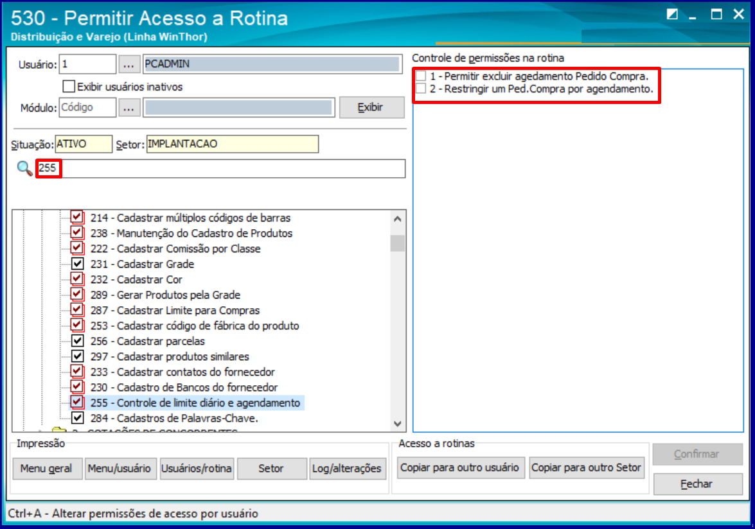Select tree row 214 - Cadastrar múltiplos códigos de barras
This screenshot has height=529, width=755.
tap(190, 218)
